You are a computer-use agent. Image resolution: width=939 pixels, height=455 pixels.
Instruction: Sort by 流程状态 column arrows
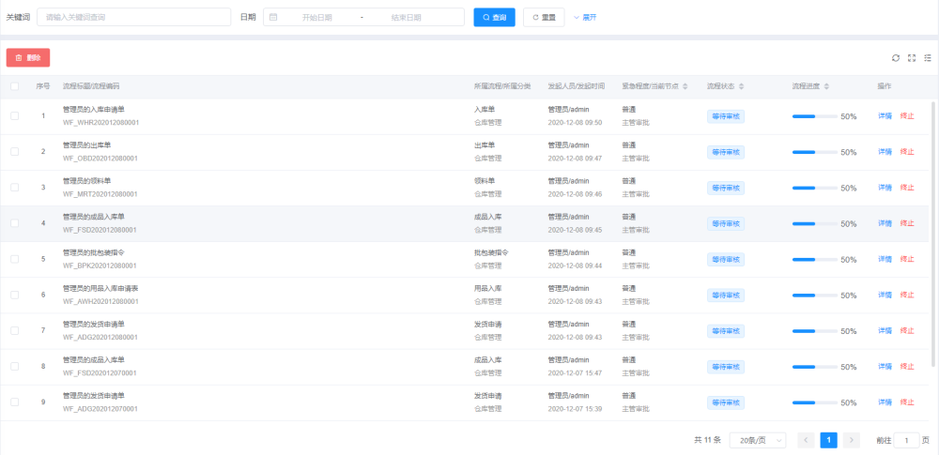click(742, 87)
